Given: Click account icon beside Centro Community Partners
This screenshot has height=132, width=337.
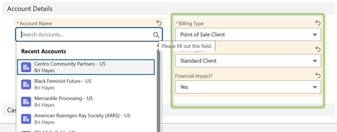Looking at the screenshot, I should (26, 67).
